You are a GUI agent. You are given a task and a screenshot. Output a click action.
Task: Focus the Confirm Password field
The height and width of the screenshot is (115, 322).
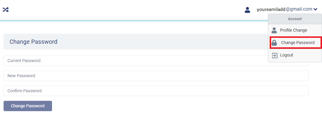point(156,91)
